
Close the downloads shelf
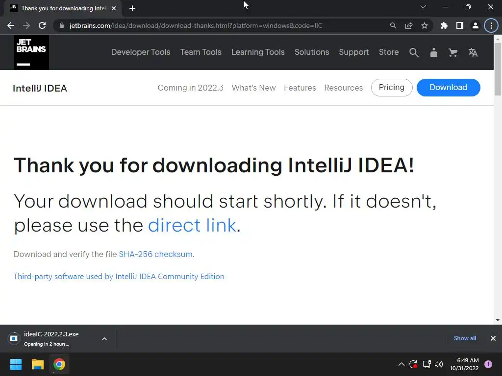493,338
